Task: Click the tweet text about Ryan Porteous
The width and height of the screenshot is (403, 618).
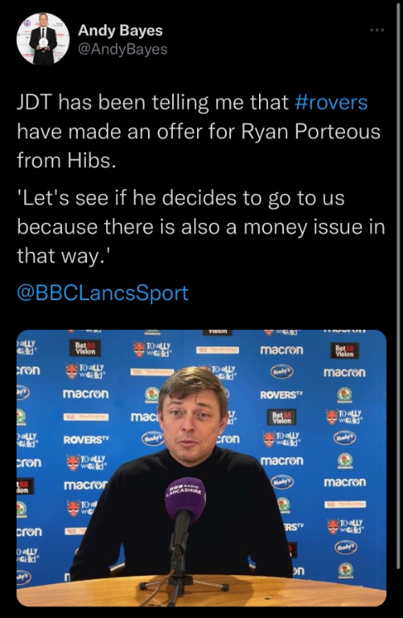Action: point(199,131)
